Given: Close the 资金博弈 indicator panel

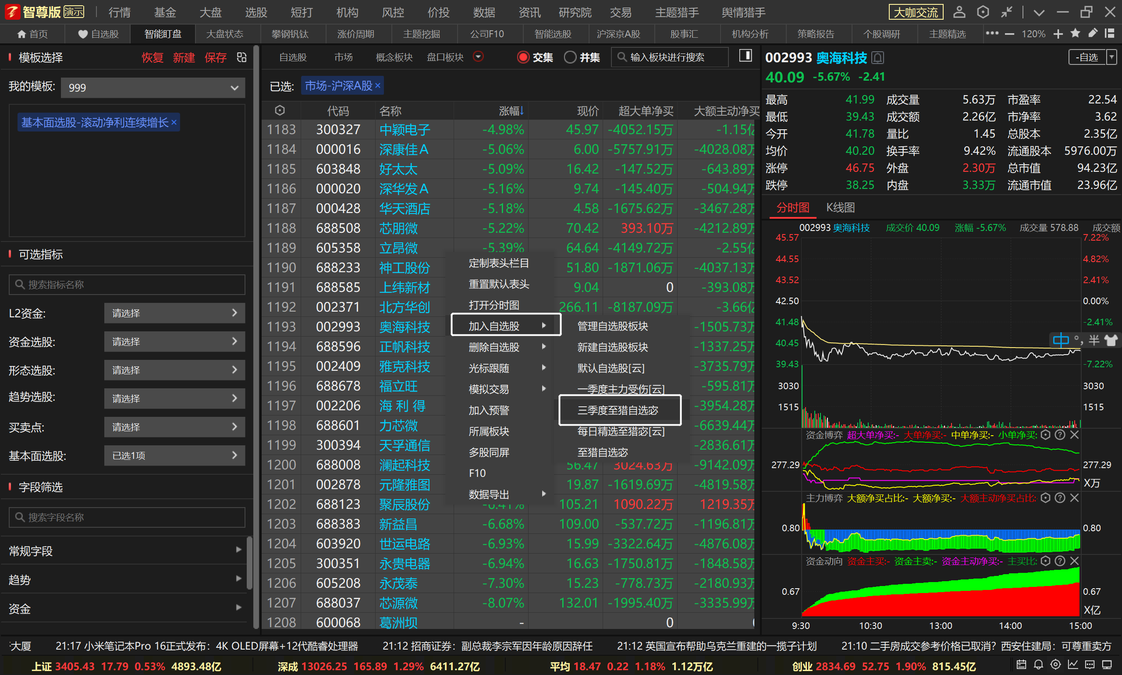Looking at the screenshot, I should [1074, 435].
